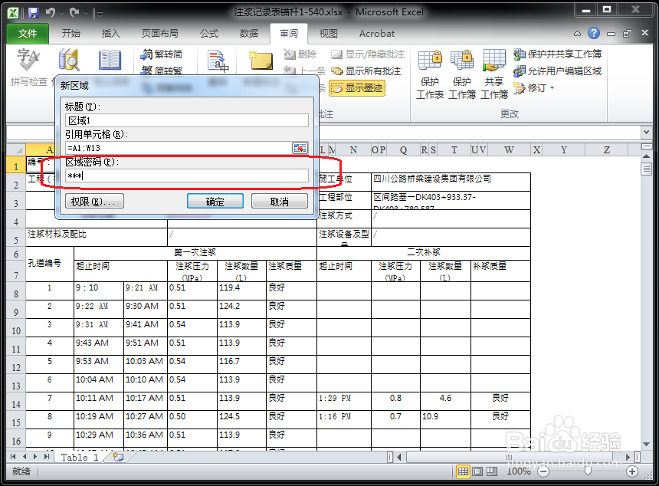
Task: Click the collapse-dialog icon beside the cell reference
Action: click(x=300, y=148)
